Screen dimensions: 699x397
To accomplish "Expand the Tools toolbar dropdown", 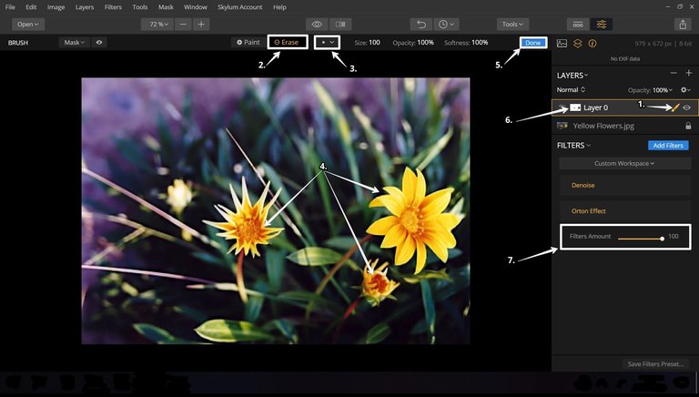I will [x=512, y=24].
